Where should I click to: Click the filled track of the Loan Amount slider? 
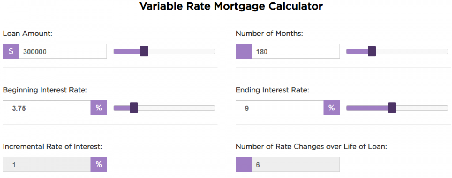point(127,51)
